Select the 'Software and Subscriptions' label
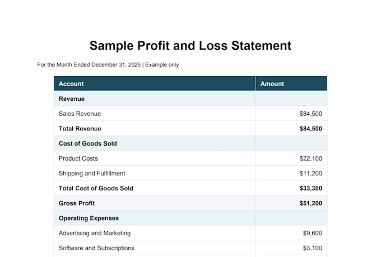Screen dimensions: 381x257 point(96,248)
